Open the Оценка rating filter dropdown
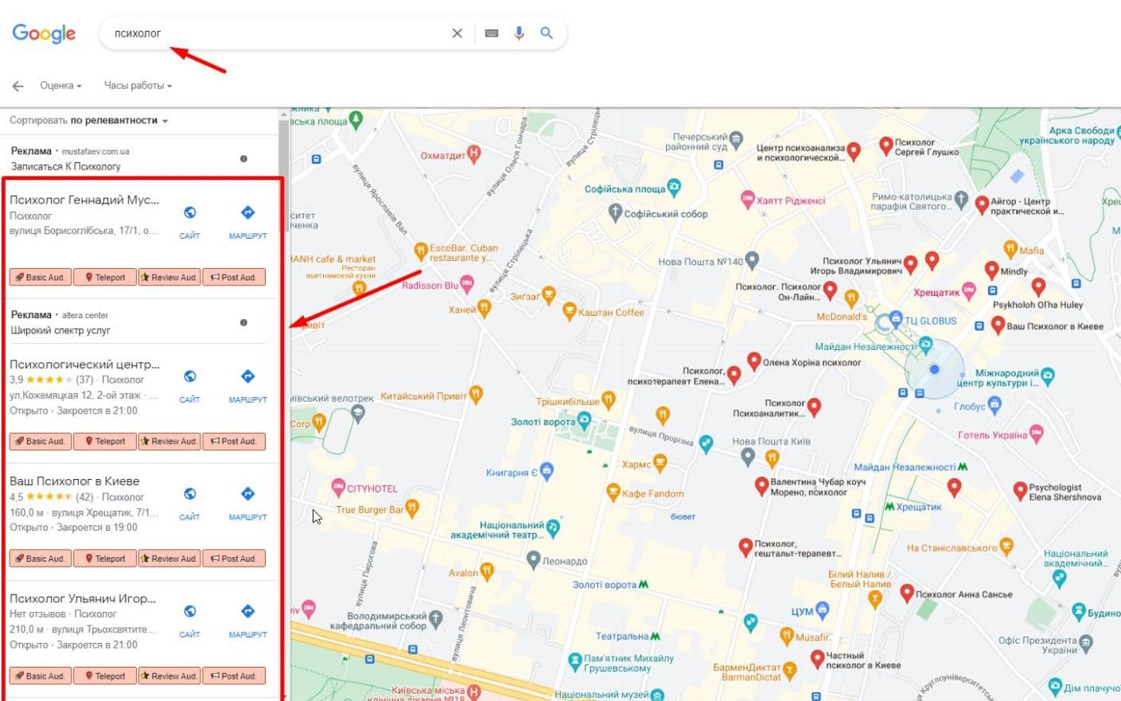This screenshot has height=701, width=1121. 60,85
